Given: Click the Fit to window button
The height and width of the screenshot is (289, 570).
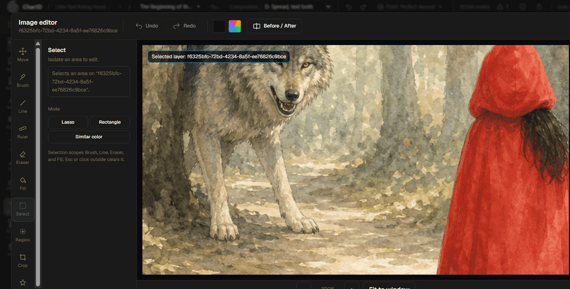Looking at the screenshot, I should (389, 286).
